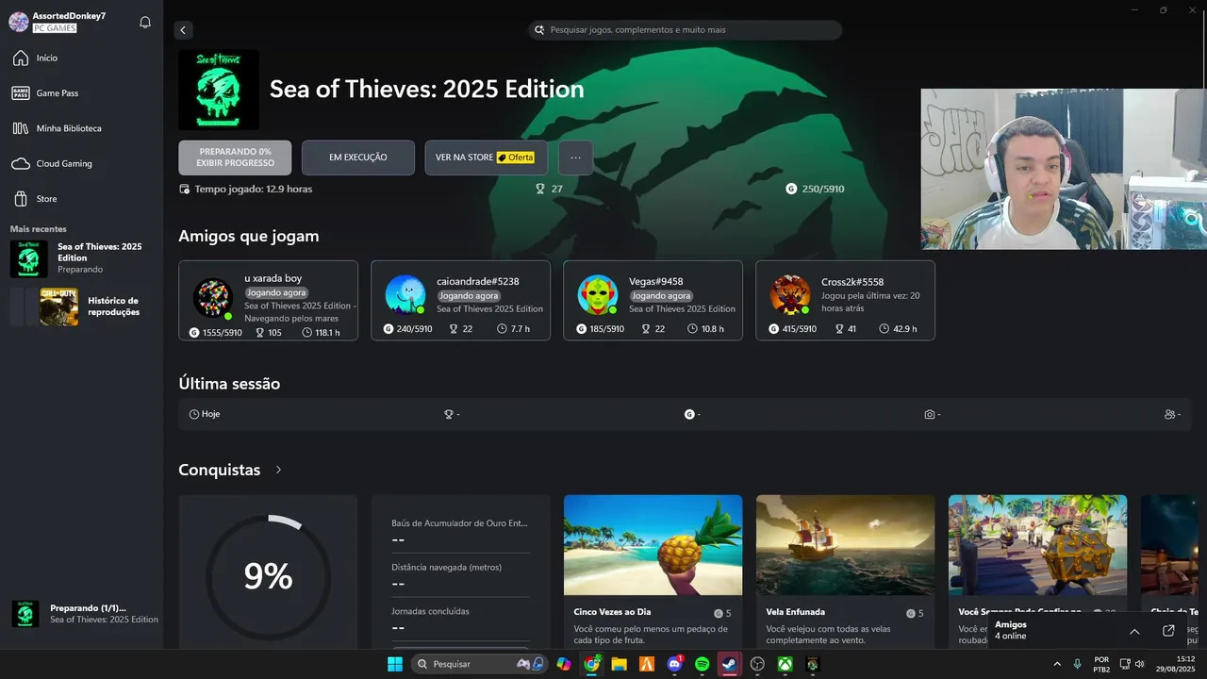The image size is (1207, 679).
Task: Click the people icon in Última sessão
Action: tap(1170, 414)
